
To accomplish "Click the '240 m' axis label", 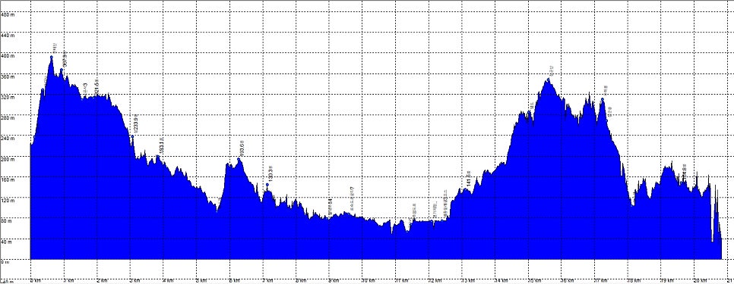I will click(x=8, y=139).
